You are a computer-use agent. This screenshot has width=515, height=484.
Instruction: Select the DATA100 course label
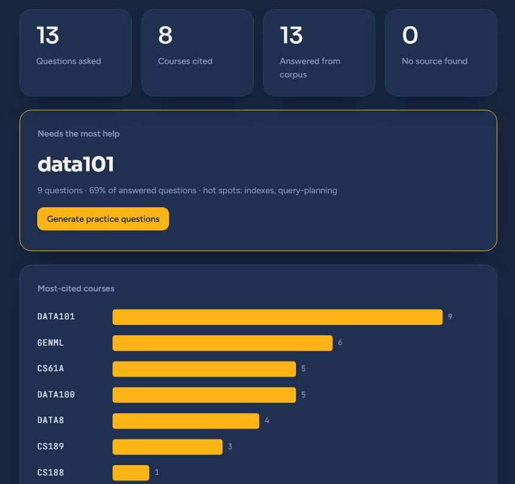[x=56, y=394]
